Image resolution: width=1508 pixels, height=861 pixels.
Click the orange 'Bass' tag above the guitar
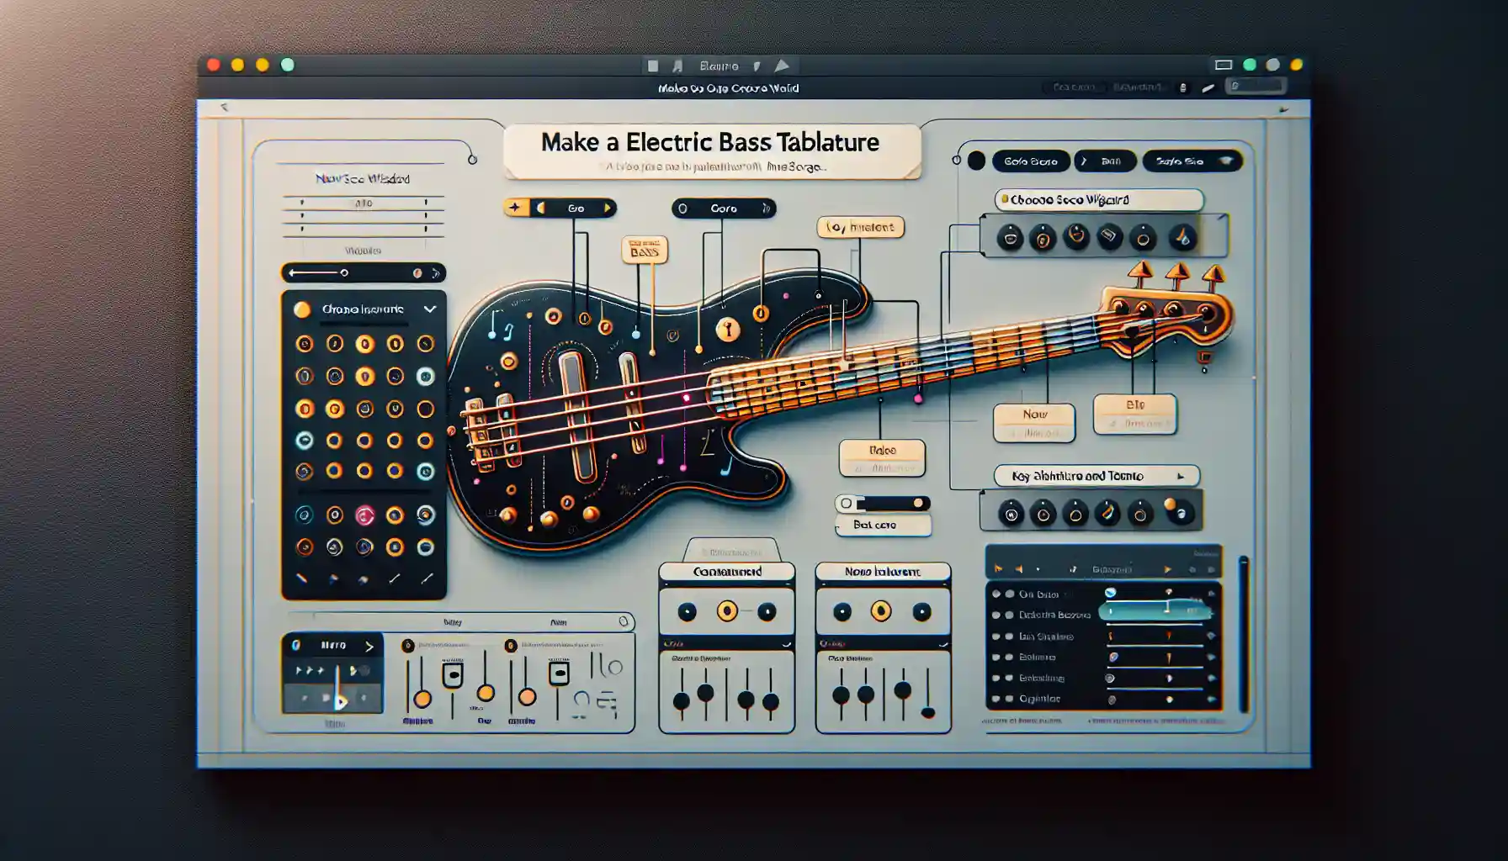point(645,250)
